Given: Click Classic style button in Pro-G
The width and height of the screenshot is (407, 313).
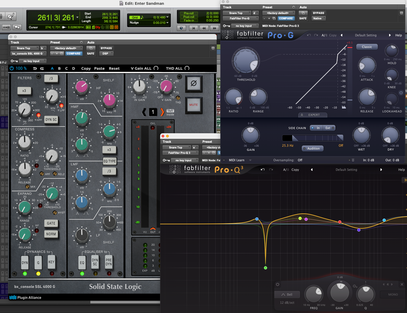Looking at the screenshot, I should [x=367, y=47].
